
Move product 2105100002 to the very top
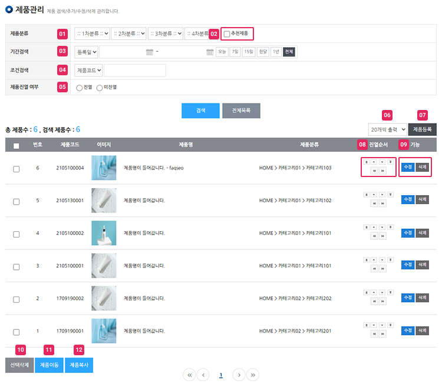coord(366,227)
